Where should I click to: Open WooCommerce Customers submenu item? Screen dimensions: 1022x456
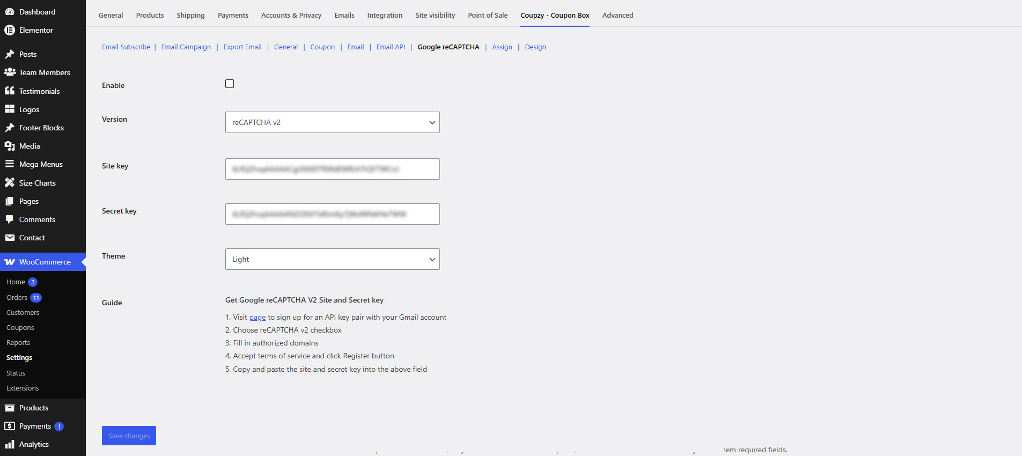23,313
